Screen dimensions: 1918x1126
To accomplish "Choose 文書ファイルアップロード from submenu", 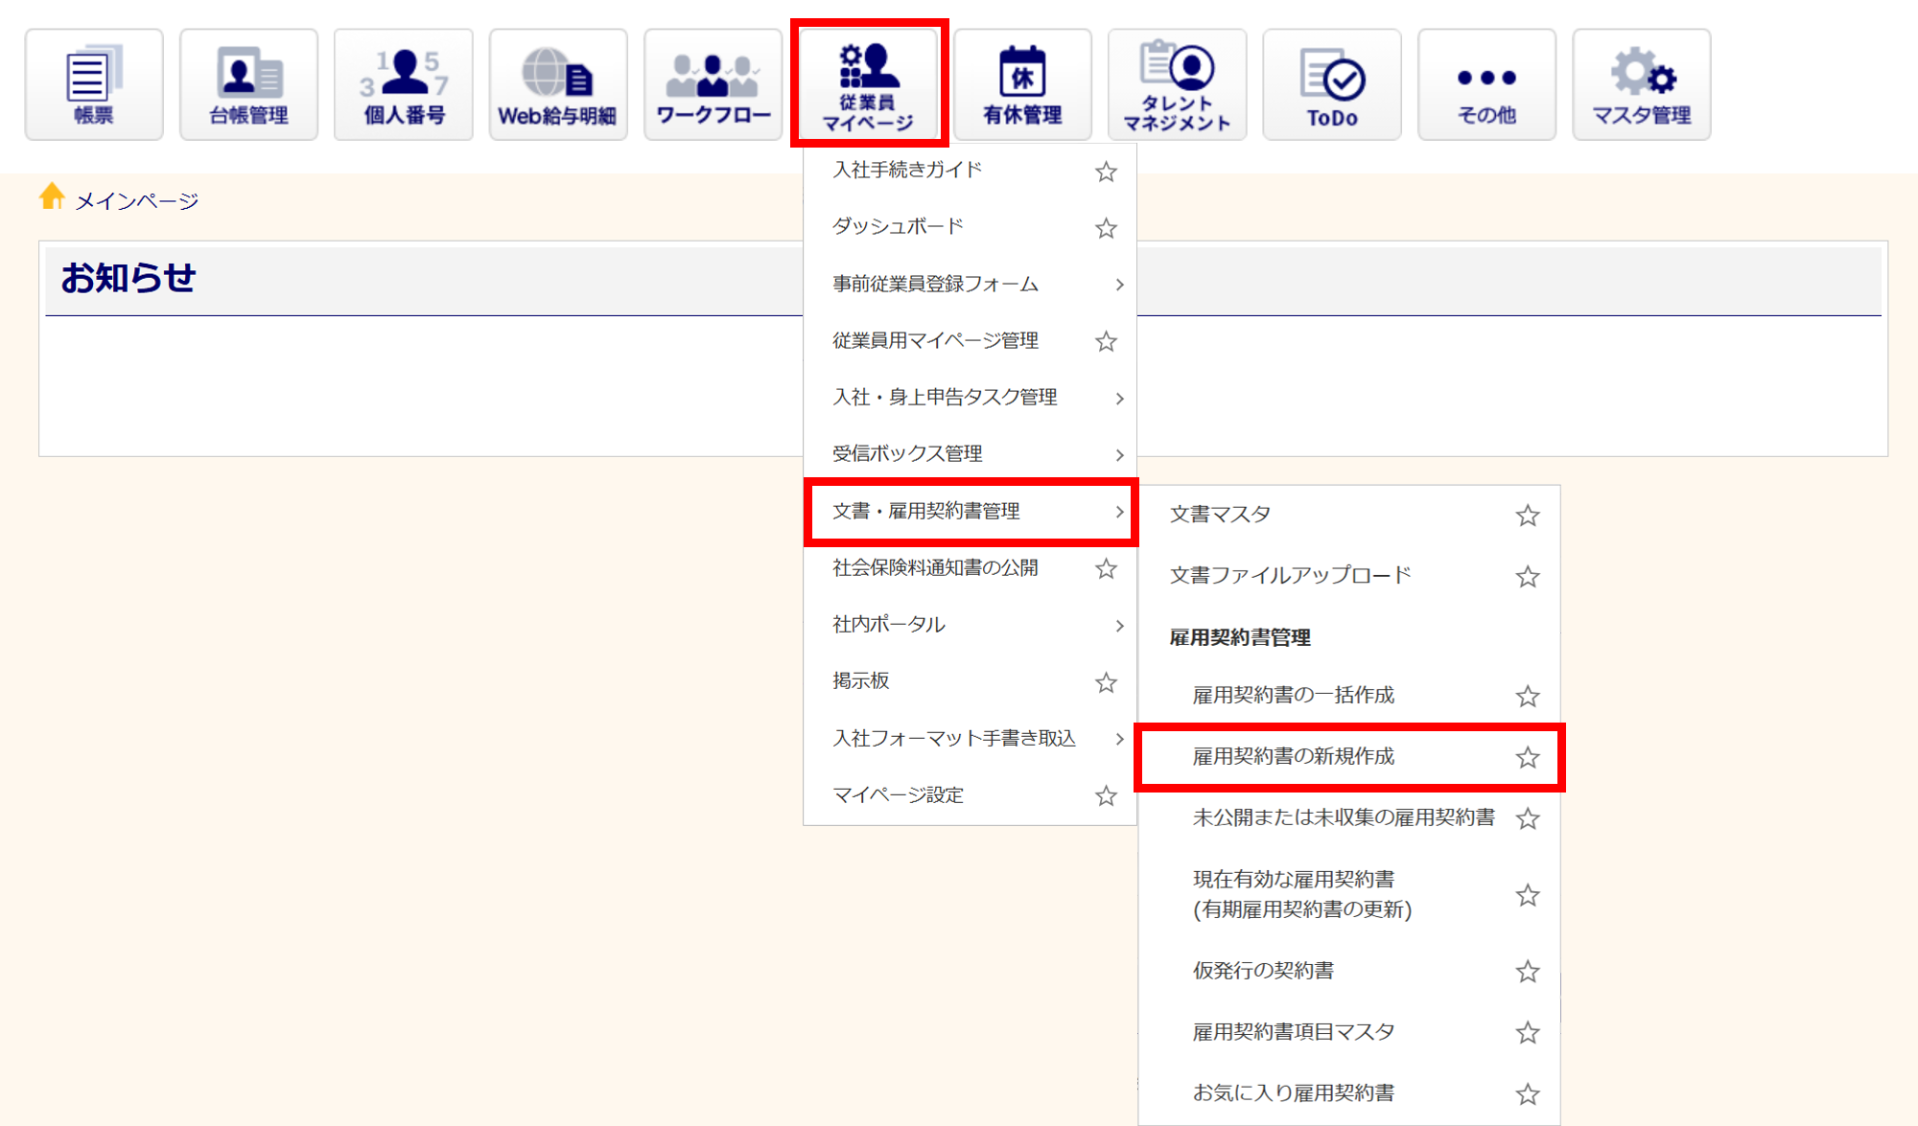I will 1290,576.
